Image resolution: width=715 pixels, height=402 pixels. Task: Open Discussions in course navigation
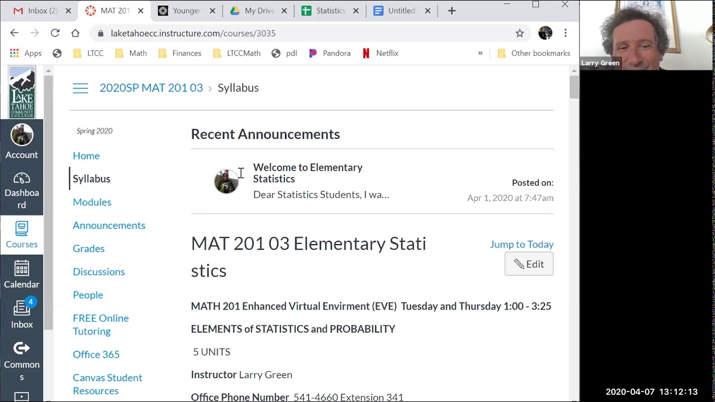(x=99, y=271)
